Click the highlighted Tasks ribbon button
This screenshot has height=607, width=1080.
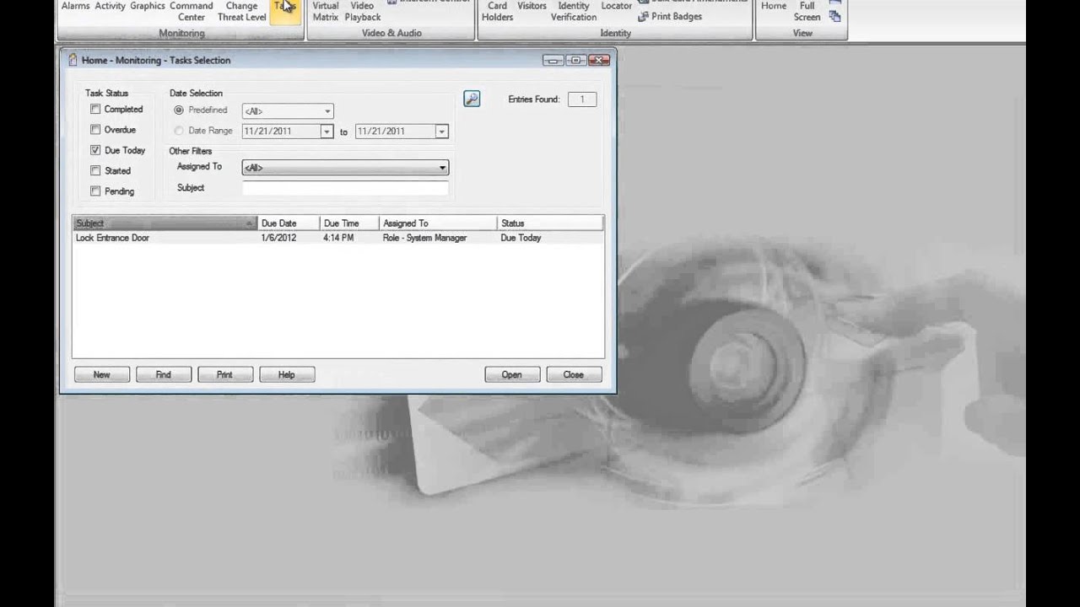tap(285, 11)
